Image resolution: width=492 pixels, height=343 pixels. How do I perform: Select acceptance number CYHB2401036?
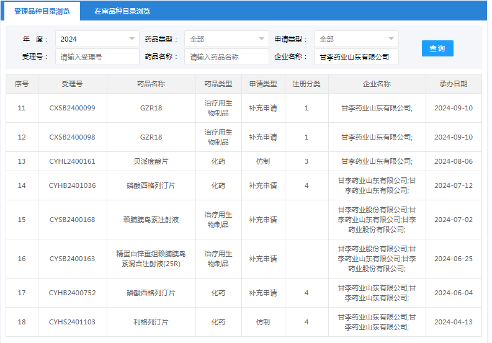[72, 185]
